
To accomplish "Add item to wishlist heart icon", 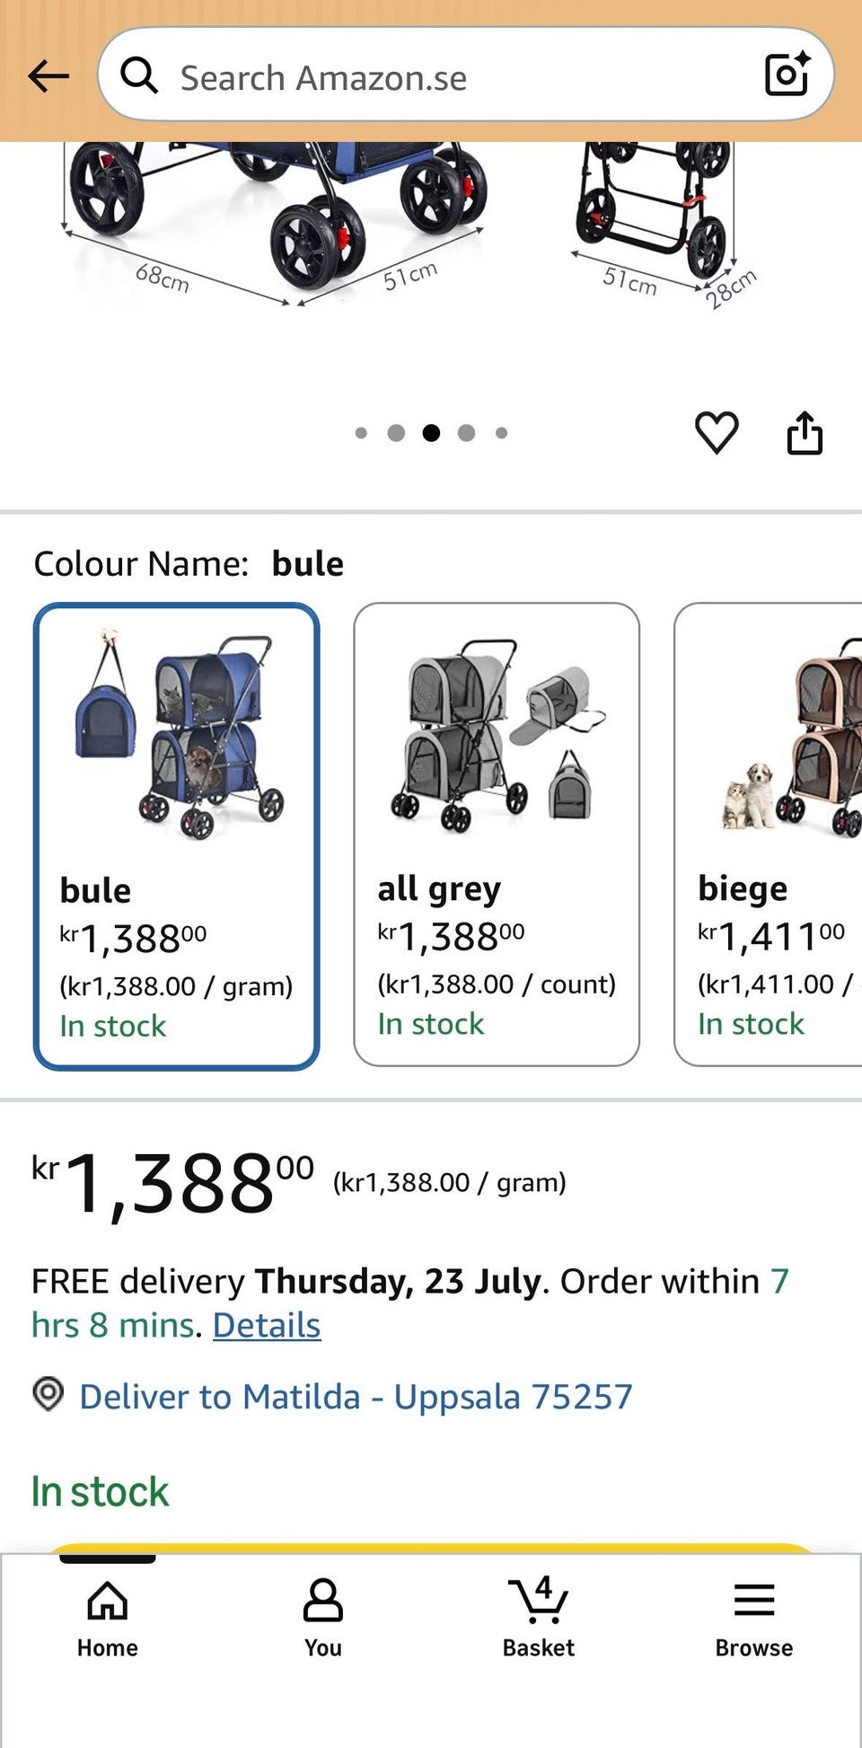I will click(717, 432).
